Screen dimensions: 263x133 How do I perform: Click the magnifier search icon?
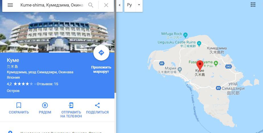tap(91, 5)
